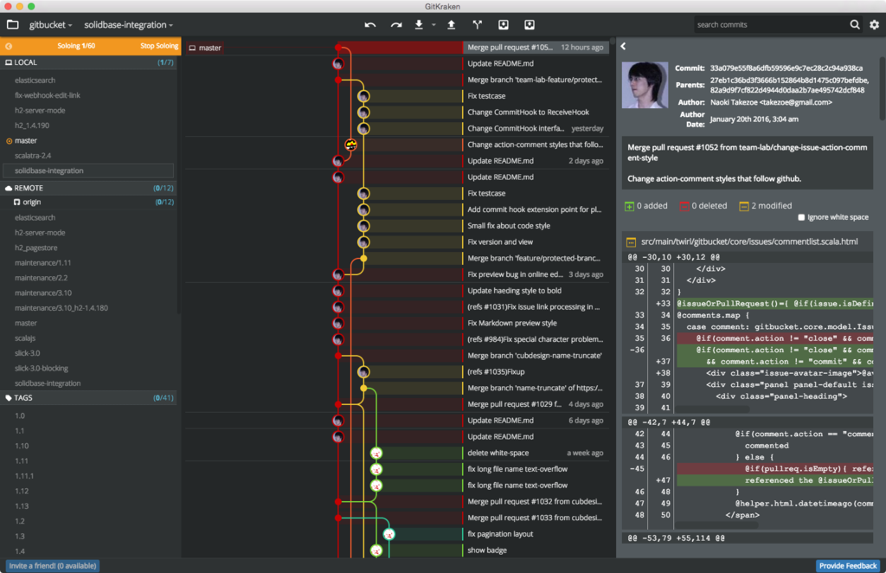886x573 pixels.
Task: Click the author avatar thumbnail
Action: [645, 85]
